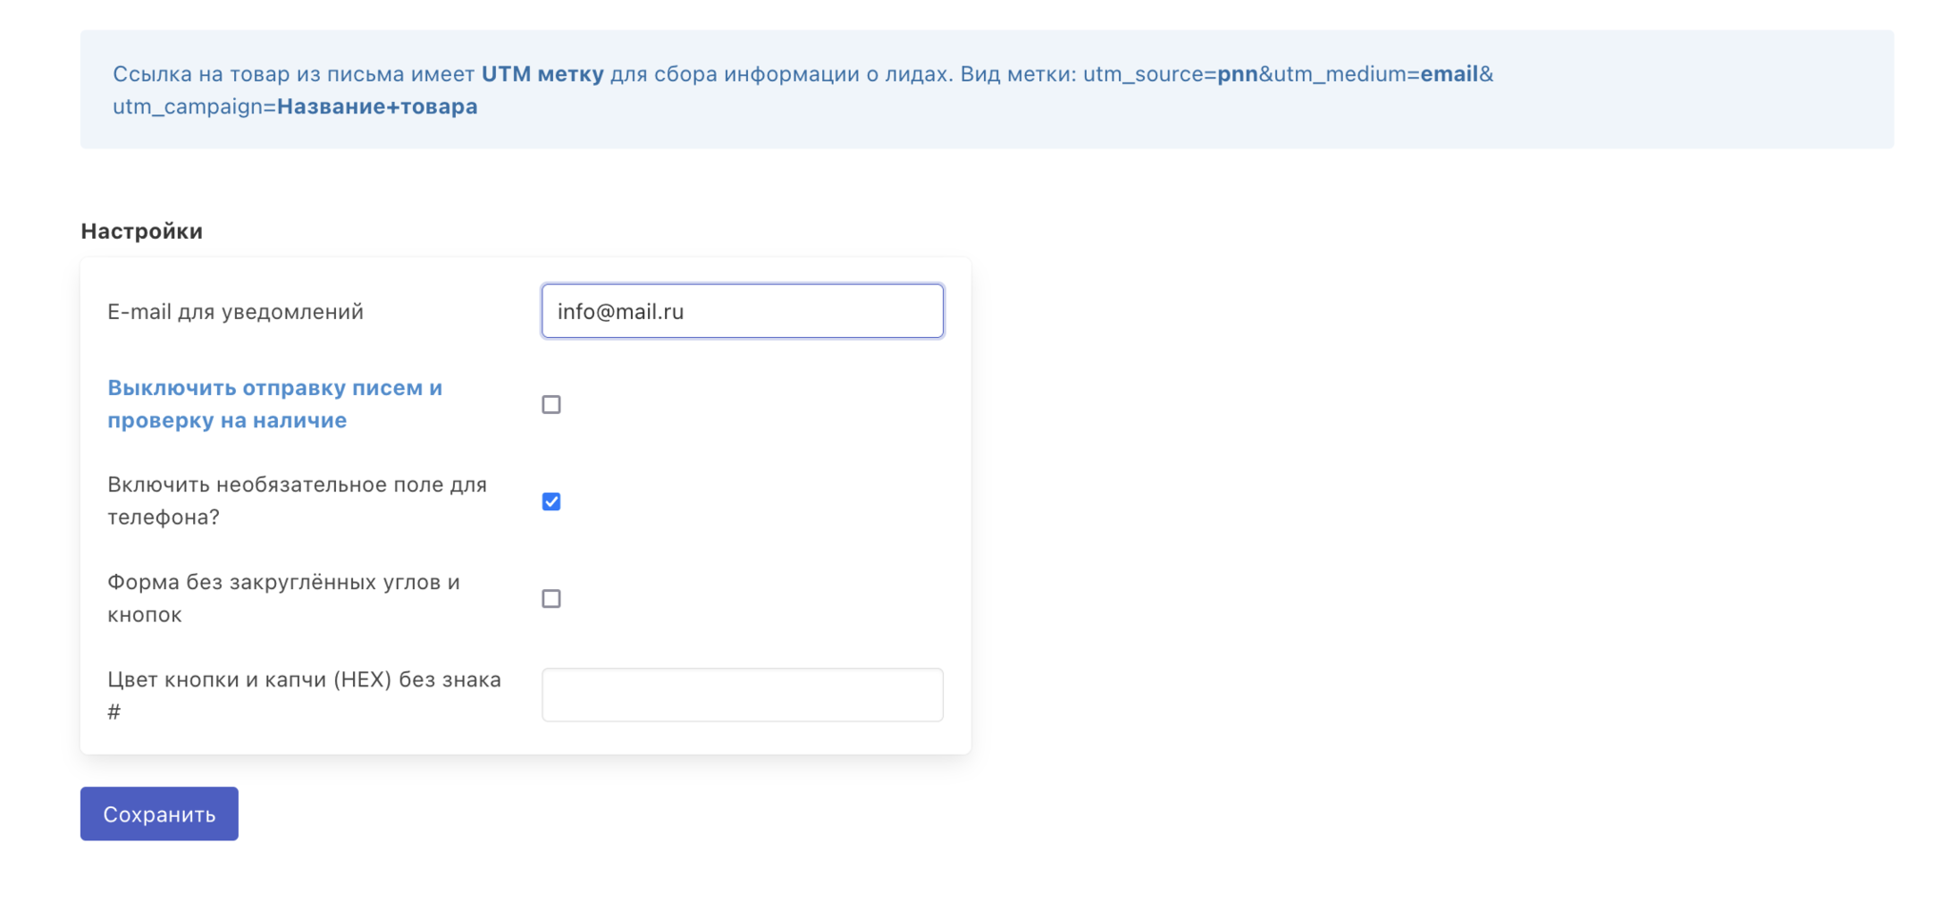The width and height of the screenshot is (1949, 910).
Task: Click the bold pnn value in banner
Action: coord(1237,74)
